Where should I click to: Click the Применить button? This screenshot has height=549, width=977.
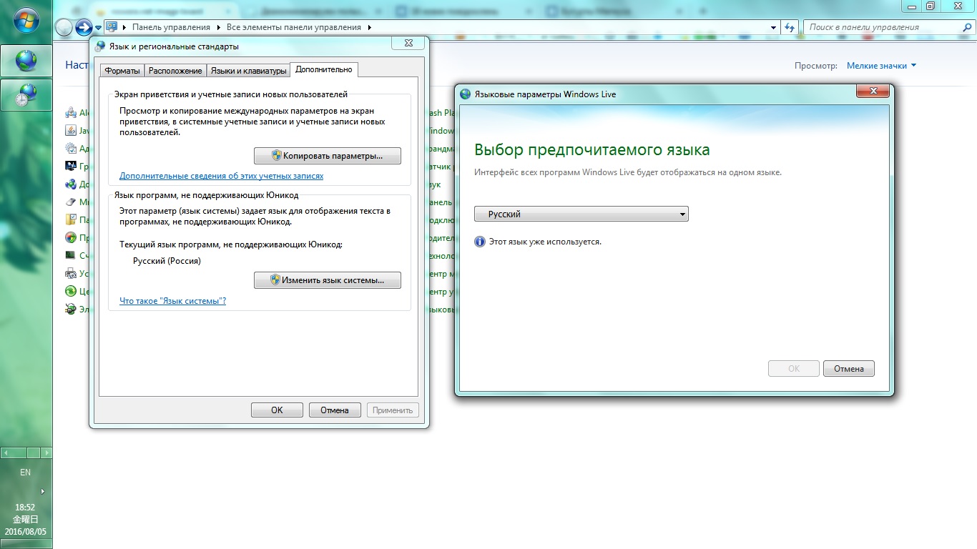(393, 410)
